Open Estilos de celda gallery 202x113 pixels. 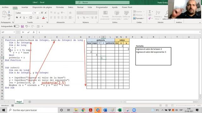click(x=126, y=15)
